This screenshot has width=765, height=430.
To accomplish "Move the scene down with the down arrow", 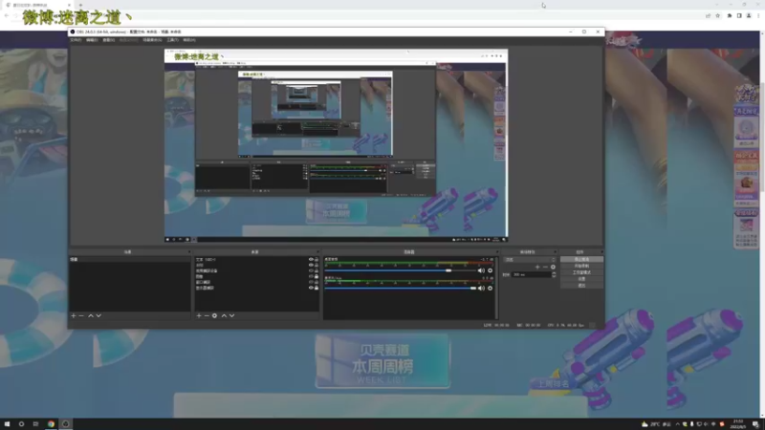I will click(98, 316).
